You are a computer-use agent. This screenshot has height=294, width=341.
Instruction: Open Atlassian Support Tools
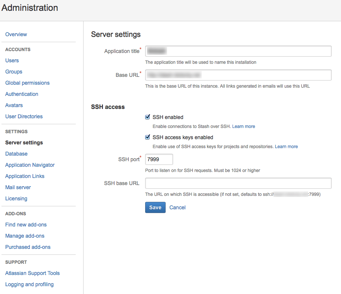click(32, 273)
